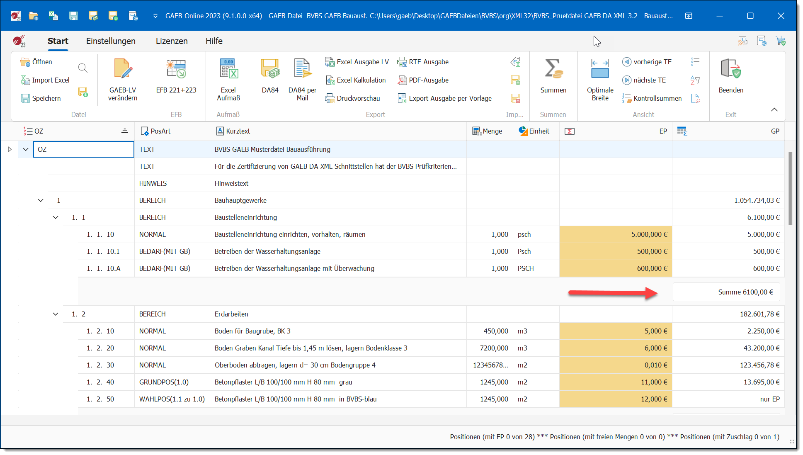
Task: Click the OZ input field in first row
Action: 84,149
